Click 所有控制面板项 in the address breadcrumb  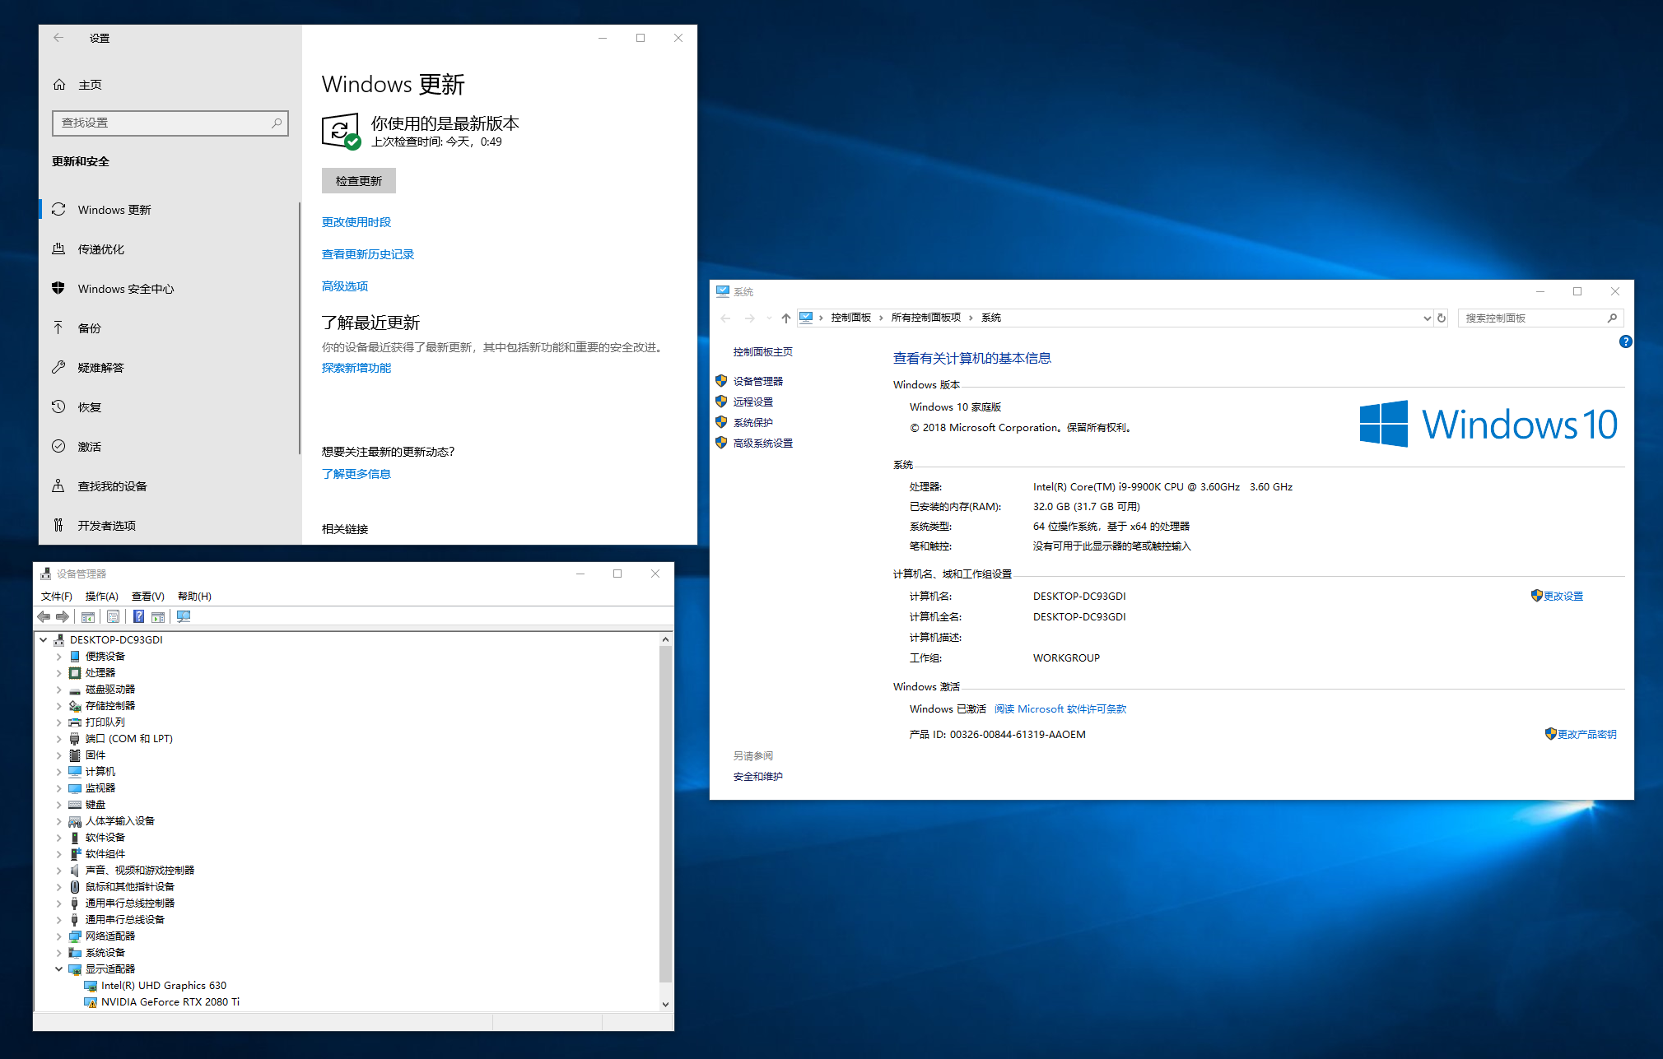coord(925,318)
